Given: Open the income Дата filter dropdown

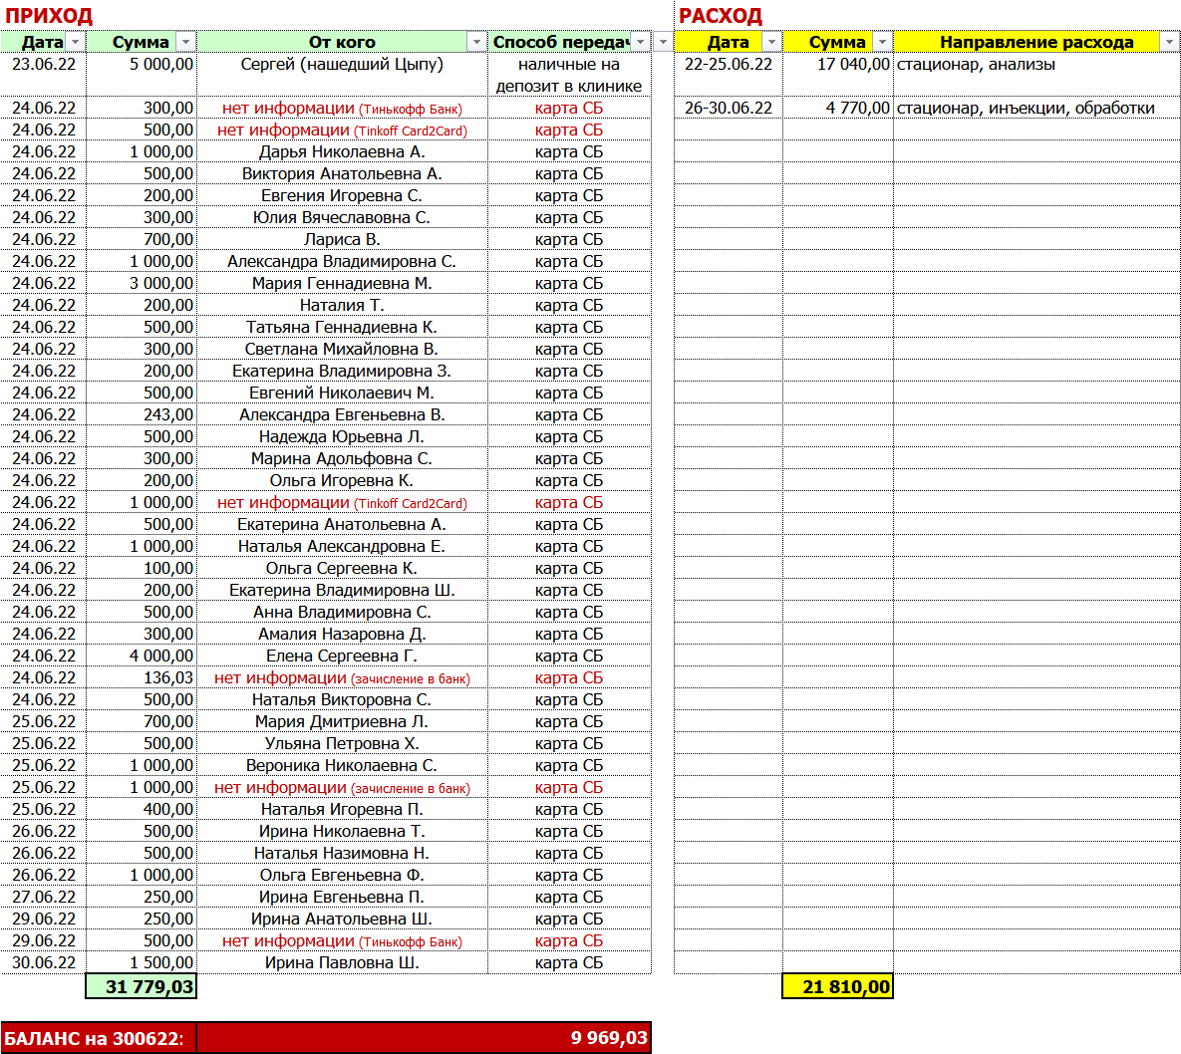Looking at the screenshot, I should (x=76, y=42).
